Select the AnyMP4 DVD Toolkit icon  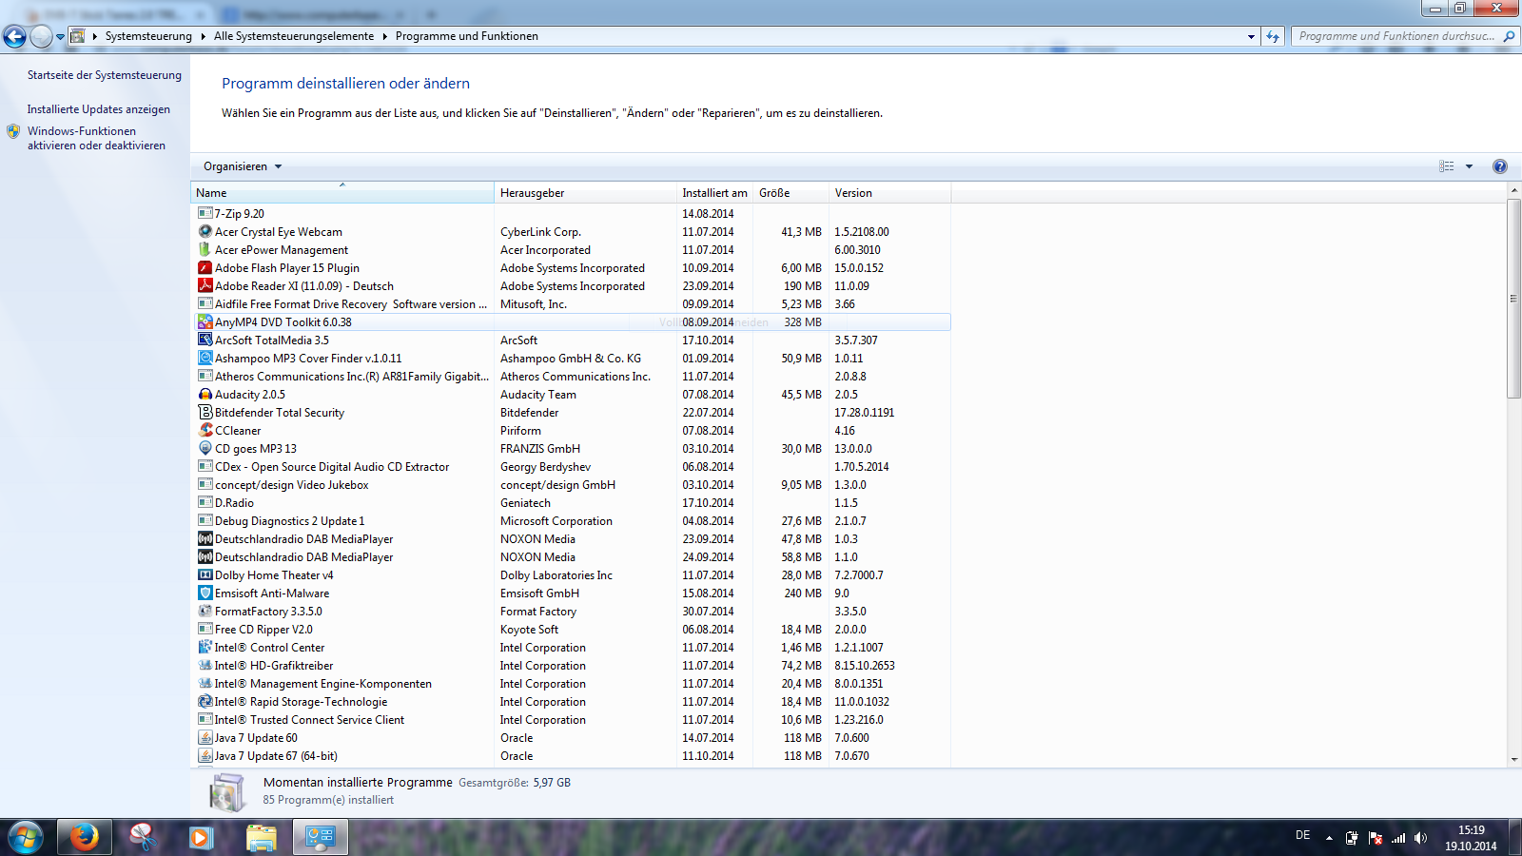pyautogui.click(x=205, y=322)
